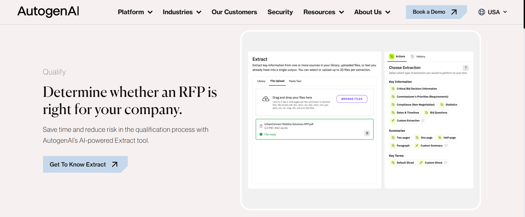This screenshot has width=525, height=217.
Task: Click the Browse Files button
Action: pos(352,99)
